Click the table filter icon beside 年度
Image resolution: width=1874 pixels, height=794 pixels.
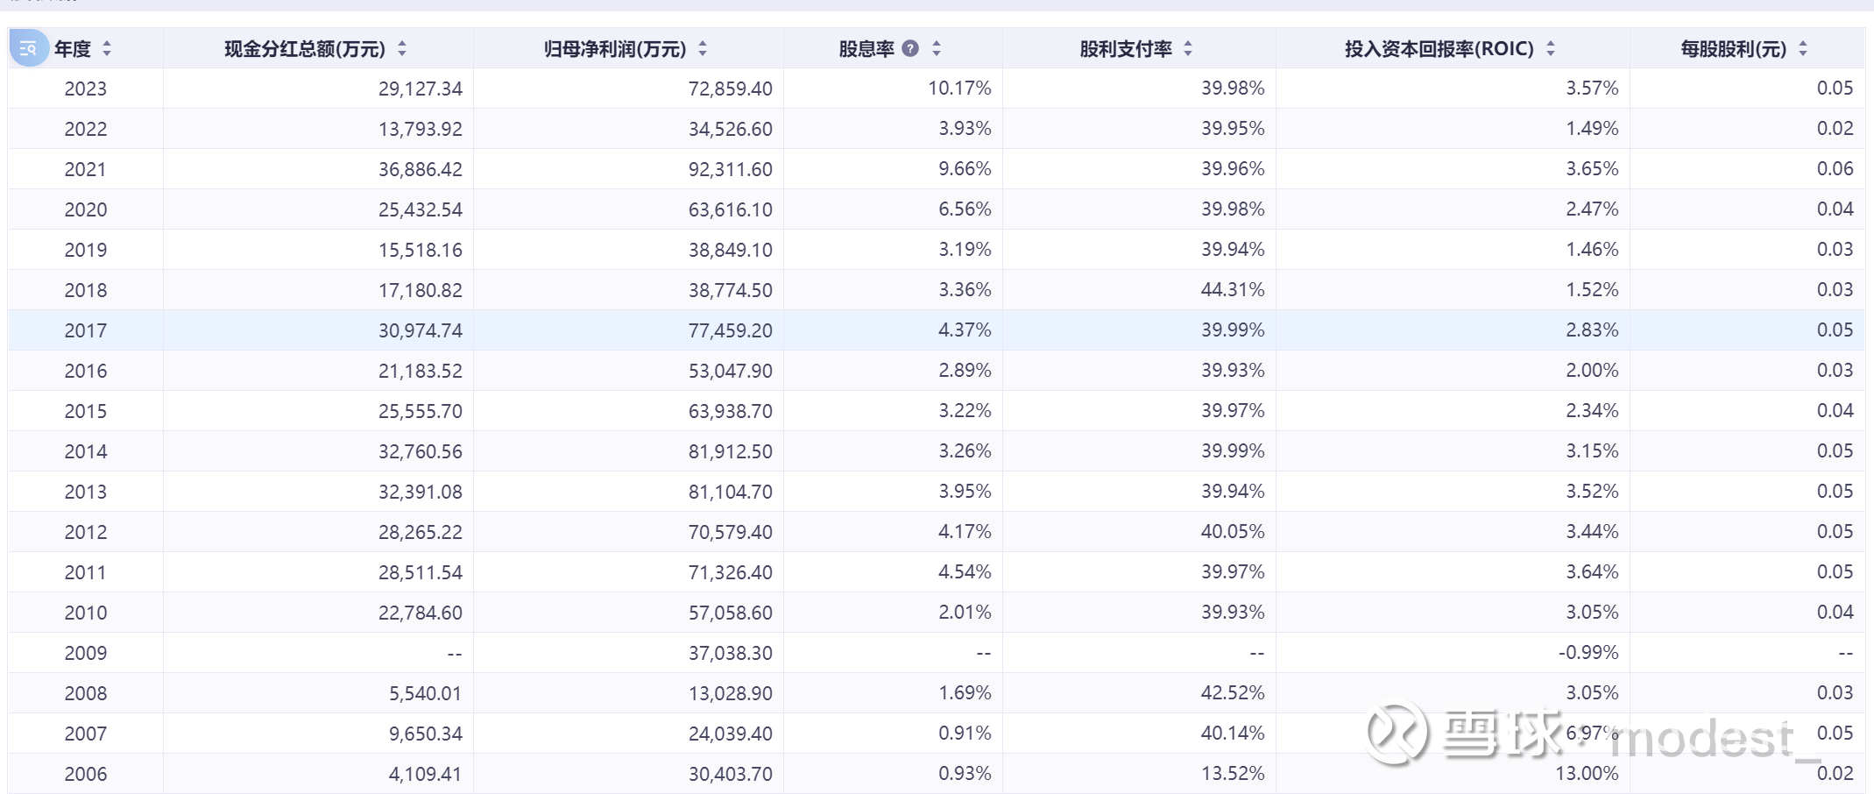28,48
